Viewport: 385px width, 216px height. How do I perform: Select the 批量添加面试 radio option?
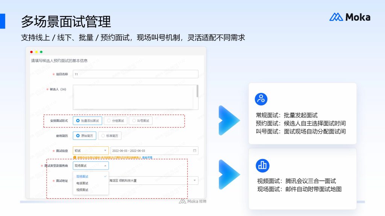(x=87, y=121)
